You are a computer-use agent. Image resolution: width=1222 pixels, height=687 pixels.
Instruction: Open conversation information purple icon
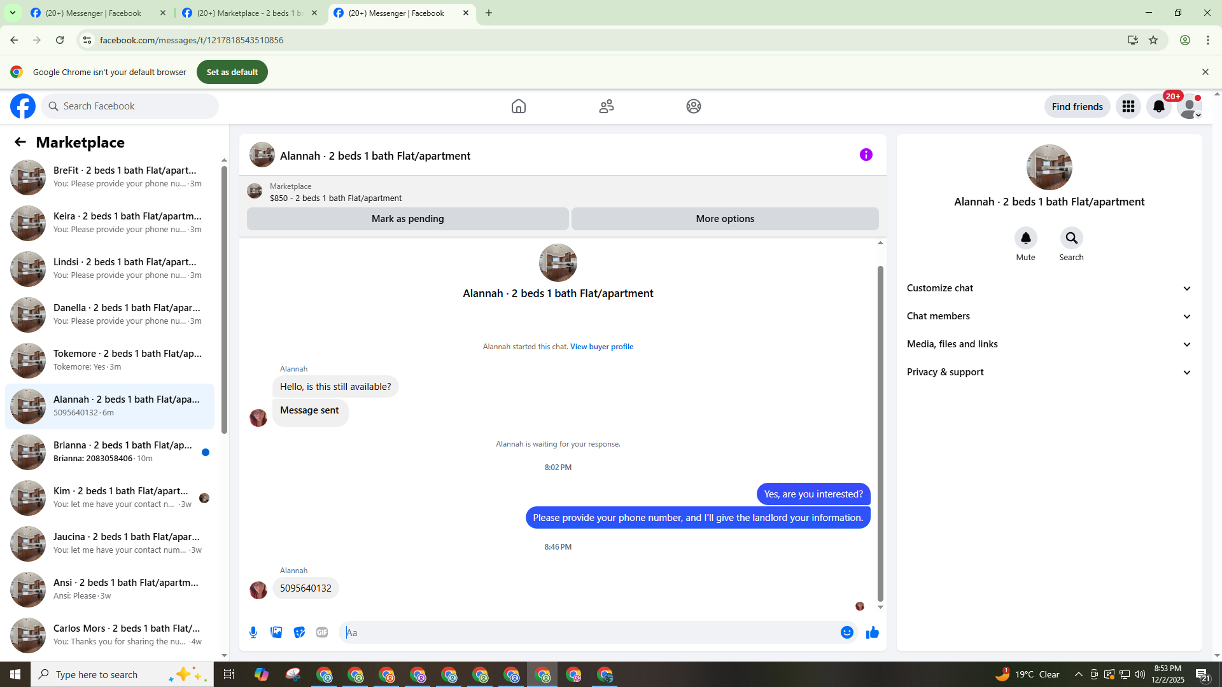(x=866, y=155)
